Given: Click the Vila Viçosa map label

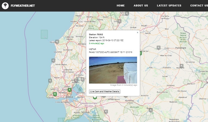Looking at the screenshot, I should tap(182, 91).
